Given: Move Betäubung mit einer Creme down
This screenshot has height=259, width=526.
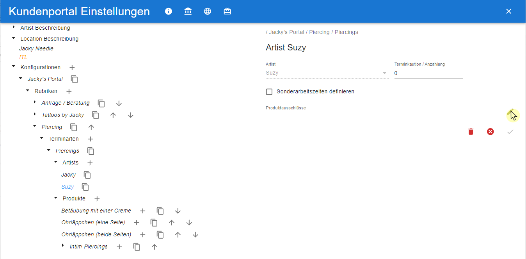Looking at the screenshot, I should tap(178, 211).
